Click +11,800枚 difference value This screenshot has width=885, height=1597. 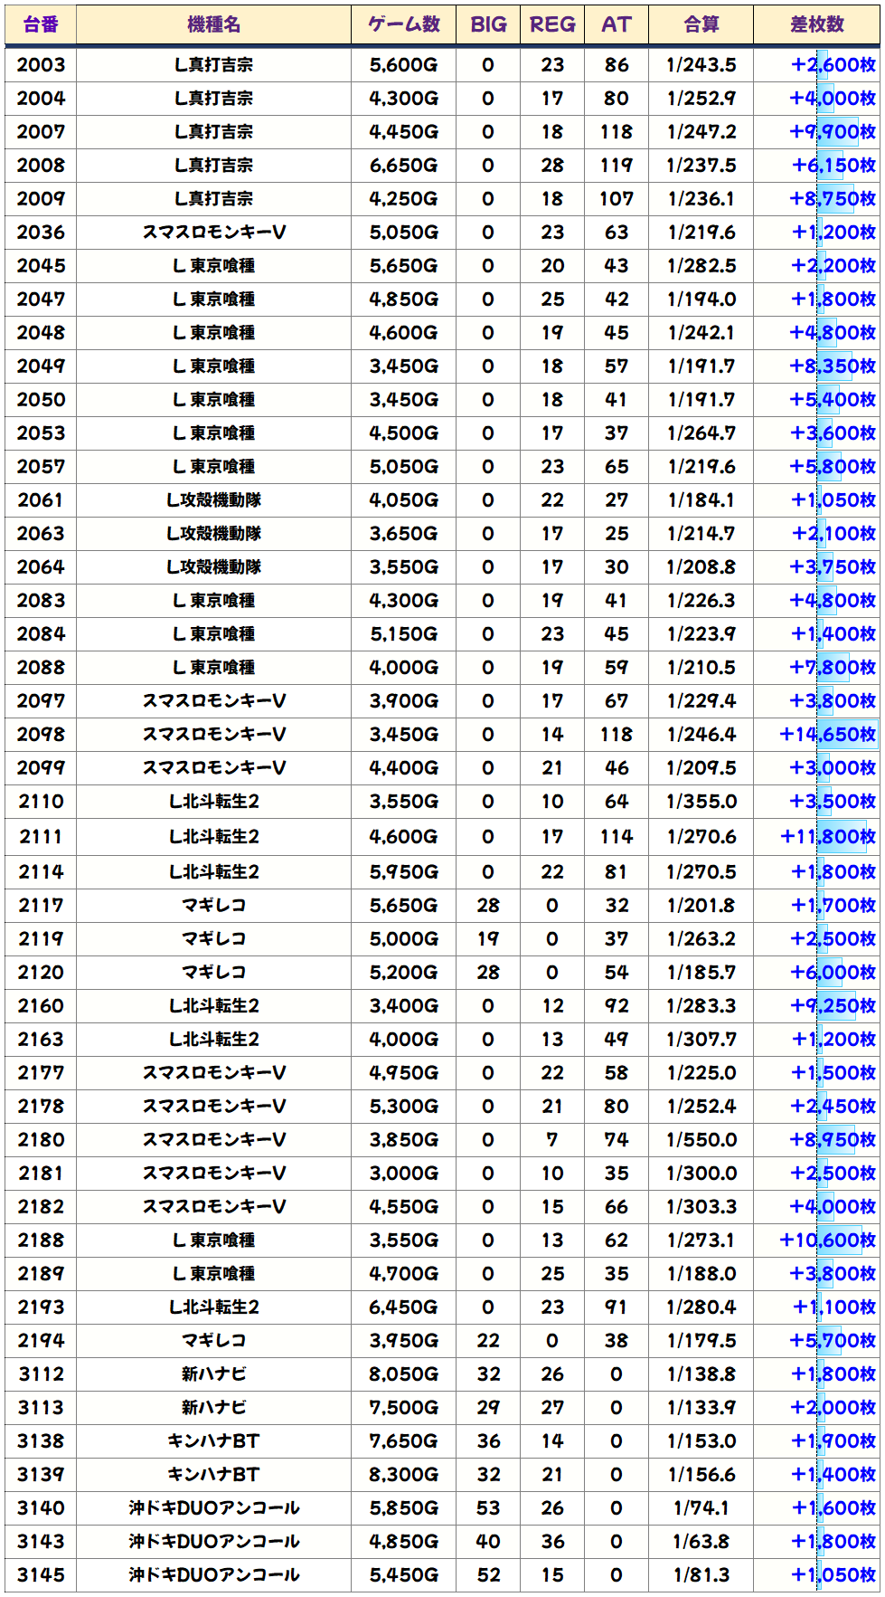(x=828, y=837)
